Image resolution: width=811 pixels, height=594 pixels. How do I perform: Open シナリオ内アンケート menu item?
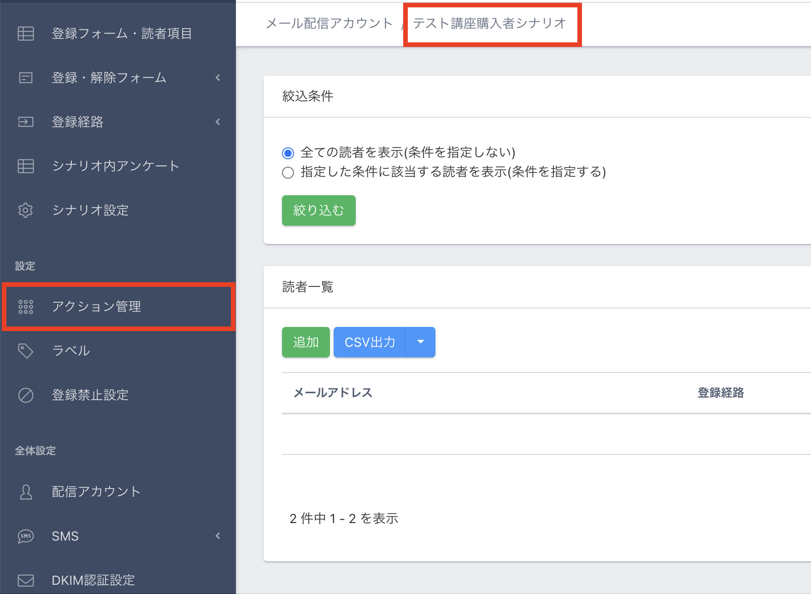tap(115, 166)
